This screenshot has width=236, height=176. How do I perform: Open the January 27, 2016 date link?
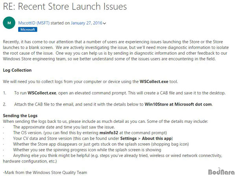point(87,23)
